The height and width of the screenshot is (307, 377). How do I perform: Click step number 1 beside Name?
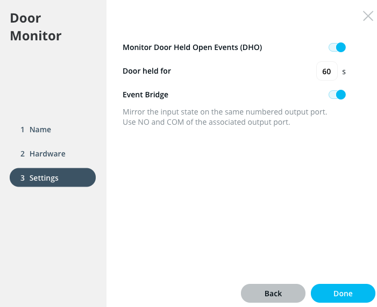point(23,130)
